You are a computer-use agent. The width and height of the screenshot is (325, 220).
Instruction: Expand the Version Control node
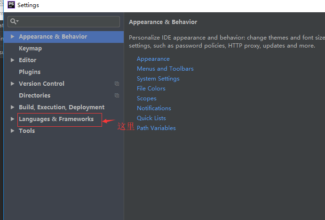[12, 84]
